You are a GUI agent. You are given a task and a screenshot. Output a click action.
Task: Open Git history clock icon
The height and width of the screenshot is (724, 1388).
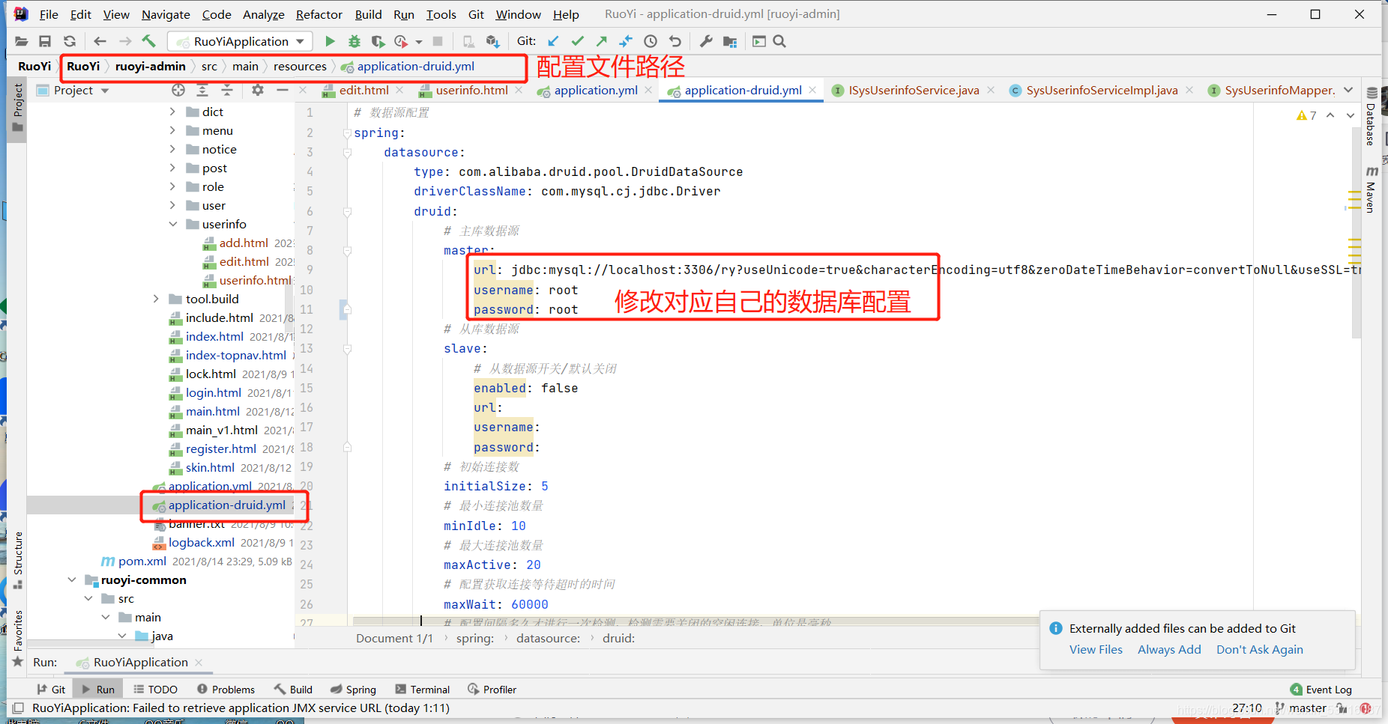click(651, 41)
